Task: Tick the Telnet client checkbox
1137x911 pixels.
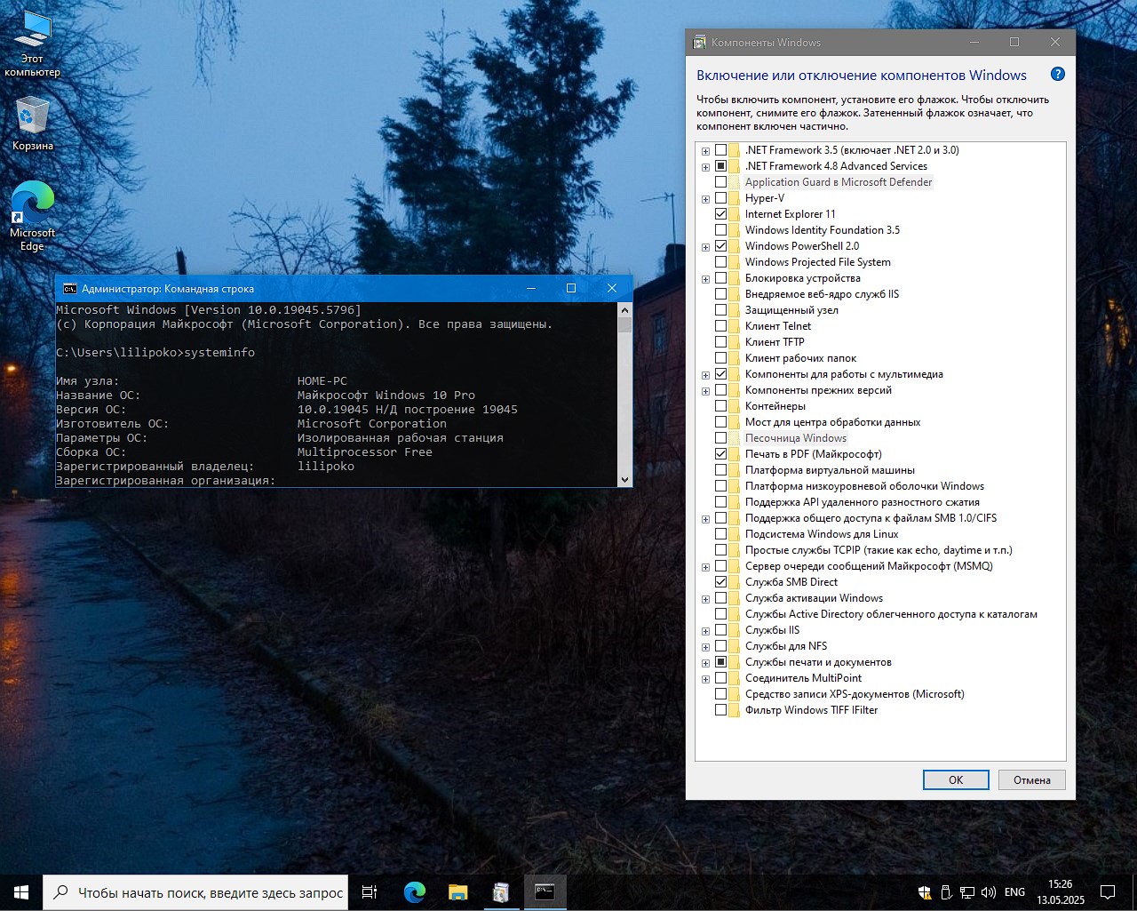Action: (x=720, y=326)
